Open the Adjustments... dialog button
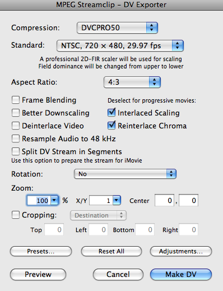This screenshot has height=291, width=223. (181, 251)
